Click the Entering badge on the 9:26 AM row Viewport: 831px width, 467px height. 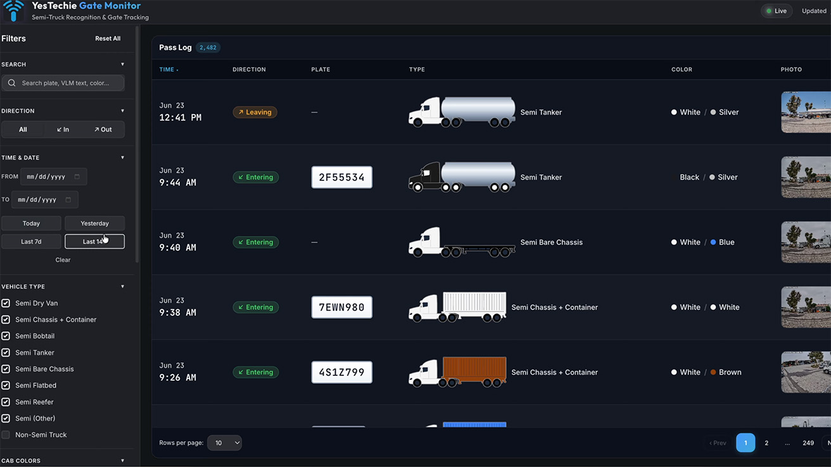256,372
